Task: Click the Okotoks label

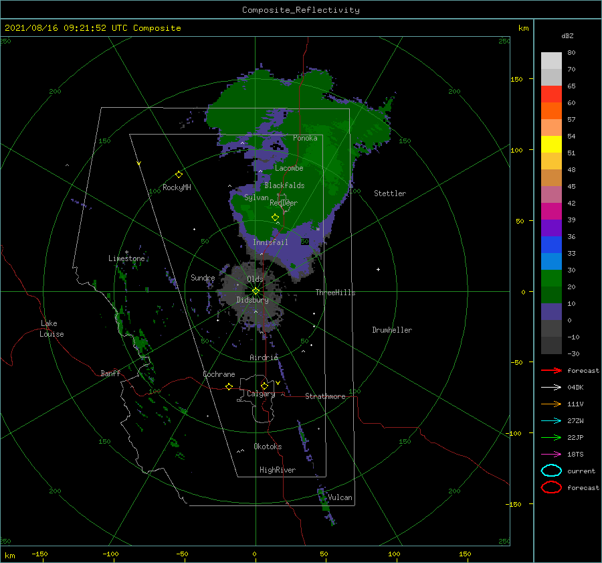Action: pyautogui.click(x=268, y=447)
